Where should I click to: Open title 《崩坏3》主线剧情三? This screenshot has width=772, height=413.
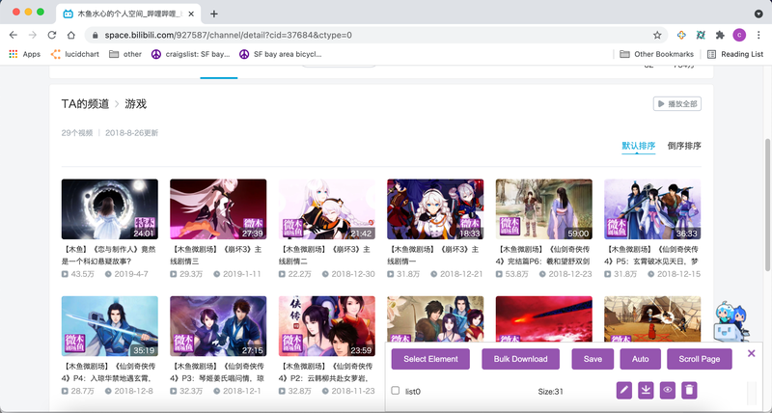tap(215, 255)
